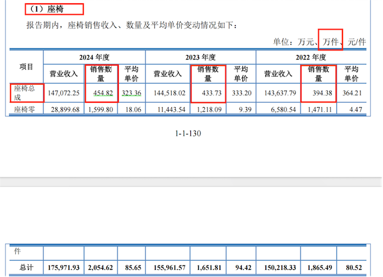This screenshot has width=383, height=277.
Task: Click the total 155,961.57
Action: pyautogui.click(x=170, y=268)
